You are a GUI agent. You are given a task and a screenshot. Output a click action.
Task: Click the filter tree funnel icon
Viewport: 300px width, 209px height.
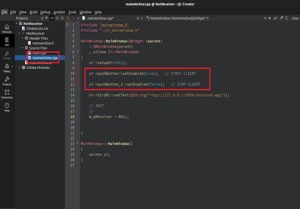(47, 18)
